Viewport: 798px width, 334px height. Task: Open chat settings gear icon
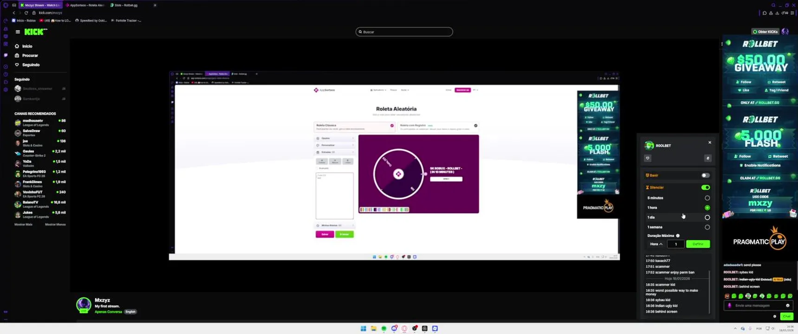774,316
